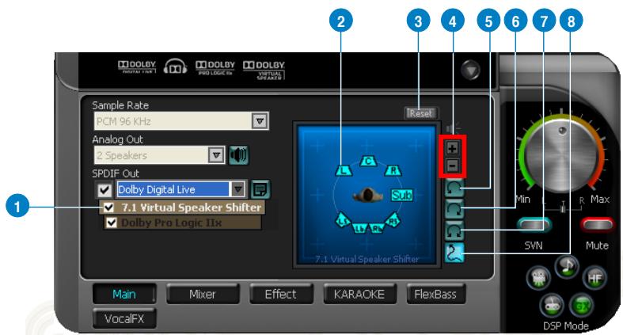Open SPDIF Out settings note icon
The width and height of the screenshot is (623, 335).
pyautogui.click(x=260, y=189)
